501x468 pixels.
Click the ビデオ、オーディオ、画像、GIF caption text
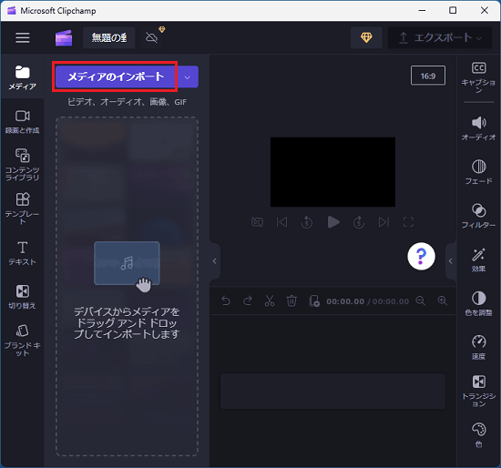coord(127,102)
